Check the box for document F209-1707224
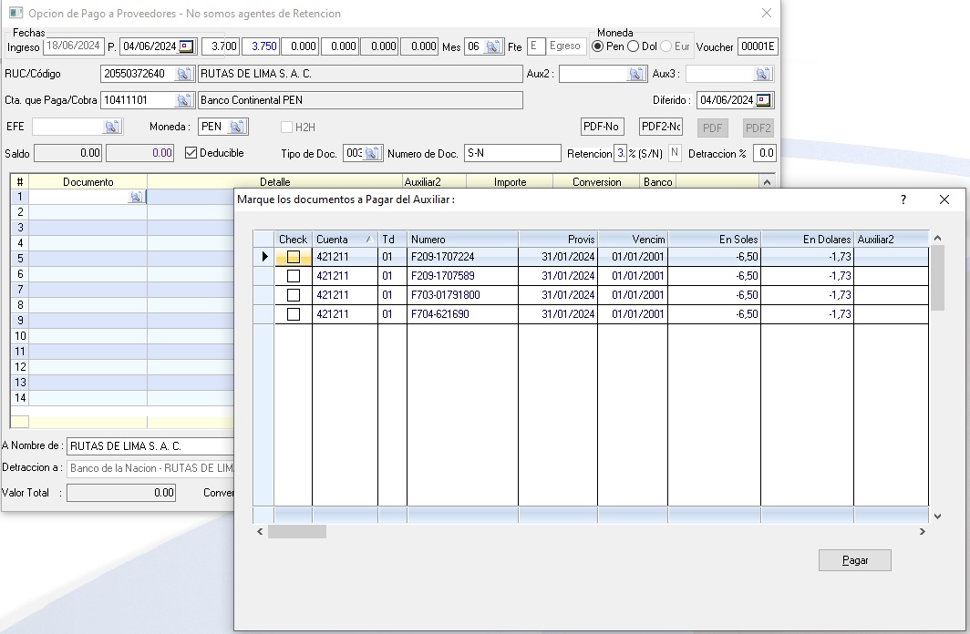Image resolution: width=970 pixels, height=634 pixels. [x=294, y=257]
